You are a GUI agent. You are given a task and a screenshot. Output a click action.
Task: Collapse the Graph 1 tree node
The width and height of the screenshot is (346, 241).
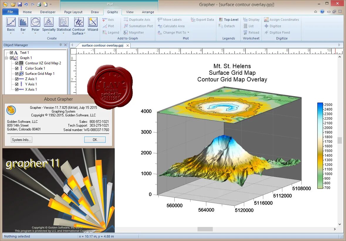[6, 58]
